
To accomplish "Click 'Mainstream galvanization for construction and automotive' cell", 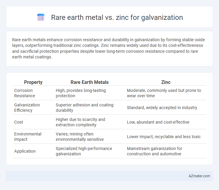I will 166,151.
